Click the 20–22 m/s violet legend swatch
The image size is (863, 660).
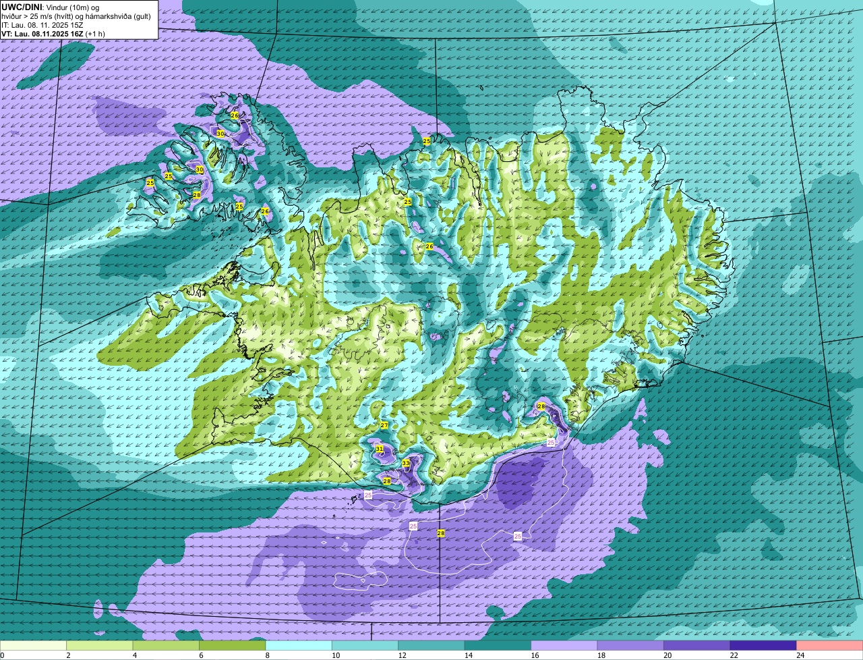coord(698,645)
